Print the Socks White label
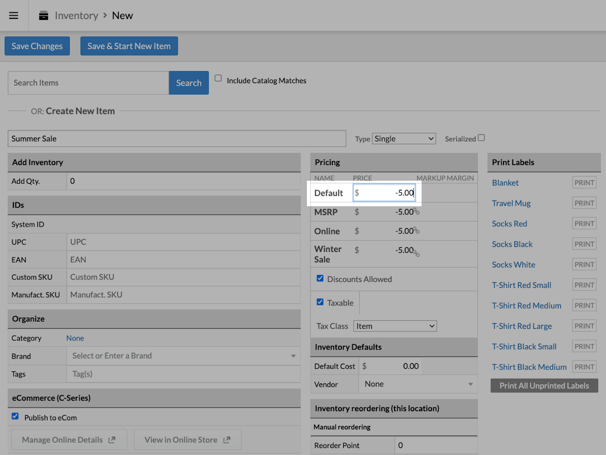606x455 pixels. 584,264
